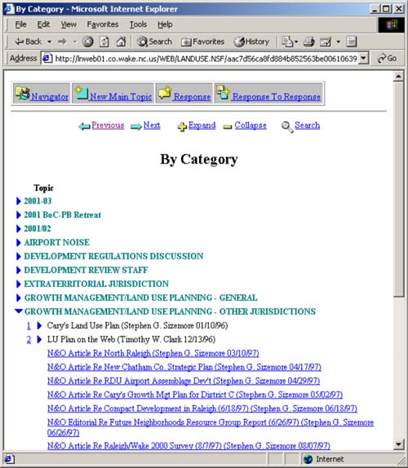Expand the Cary's Land Use Plan thread
Image resolution: width=408 pixels, height=468 pixels.
39,325
